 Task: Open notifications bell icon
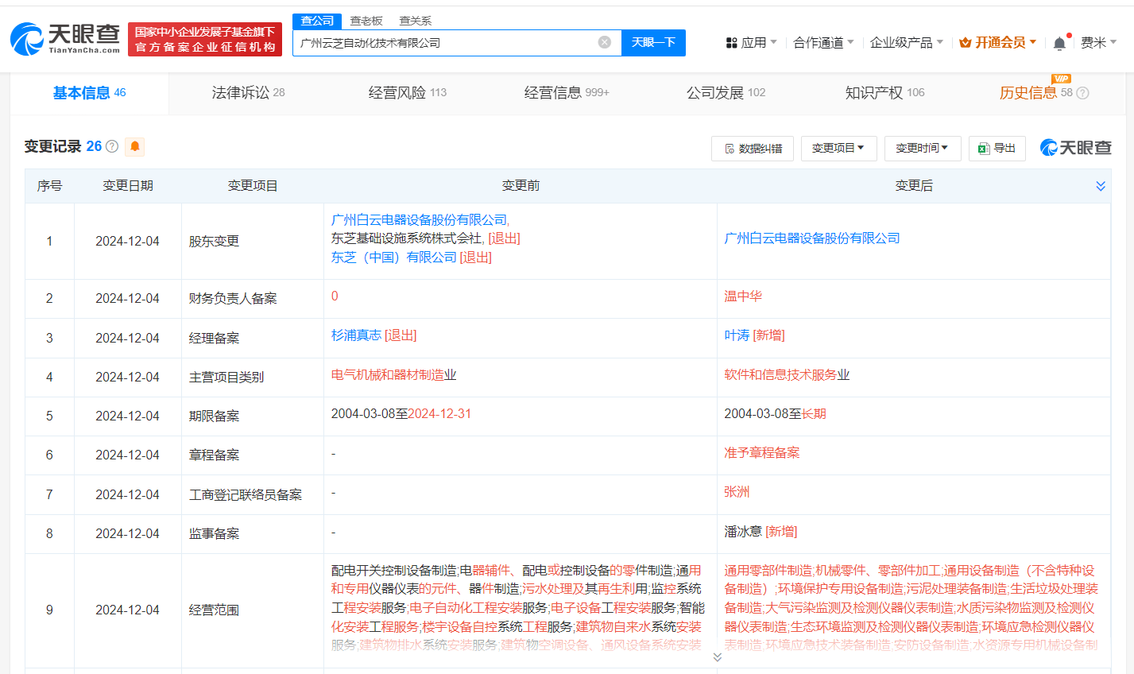click(1059, 43)
